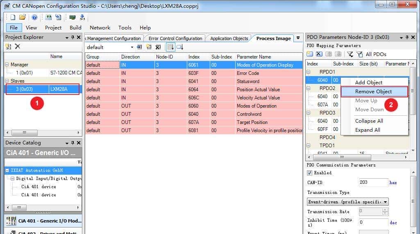
Task: Toggle the Enabled checkbox in PDO Communication Parameters
Action: point(310,173)
